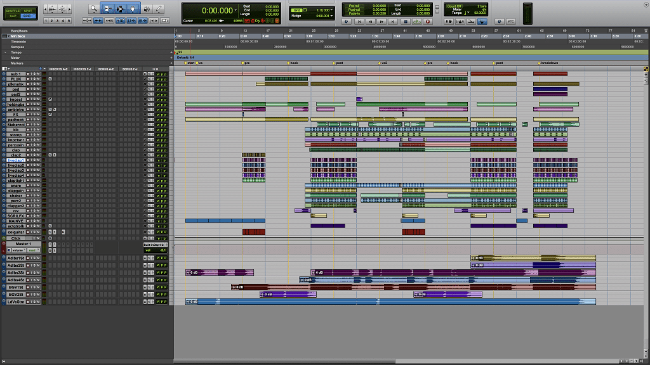
Task: Toggle the MIDI Merge button
Action: 472,22
